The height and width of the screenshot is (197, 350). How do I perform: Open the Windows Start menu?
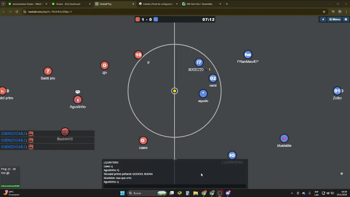tap(122, 193)
